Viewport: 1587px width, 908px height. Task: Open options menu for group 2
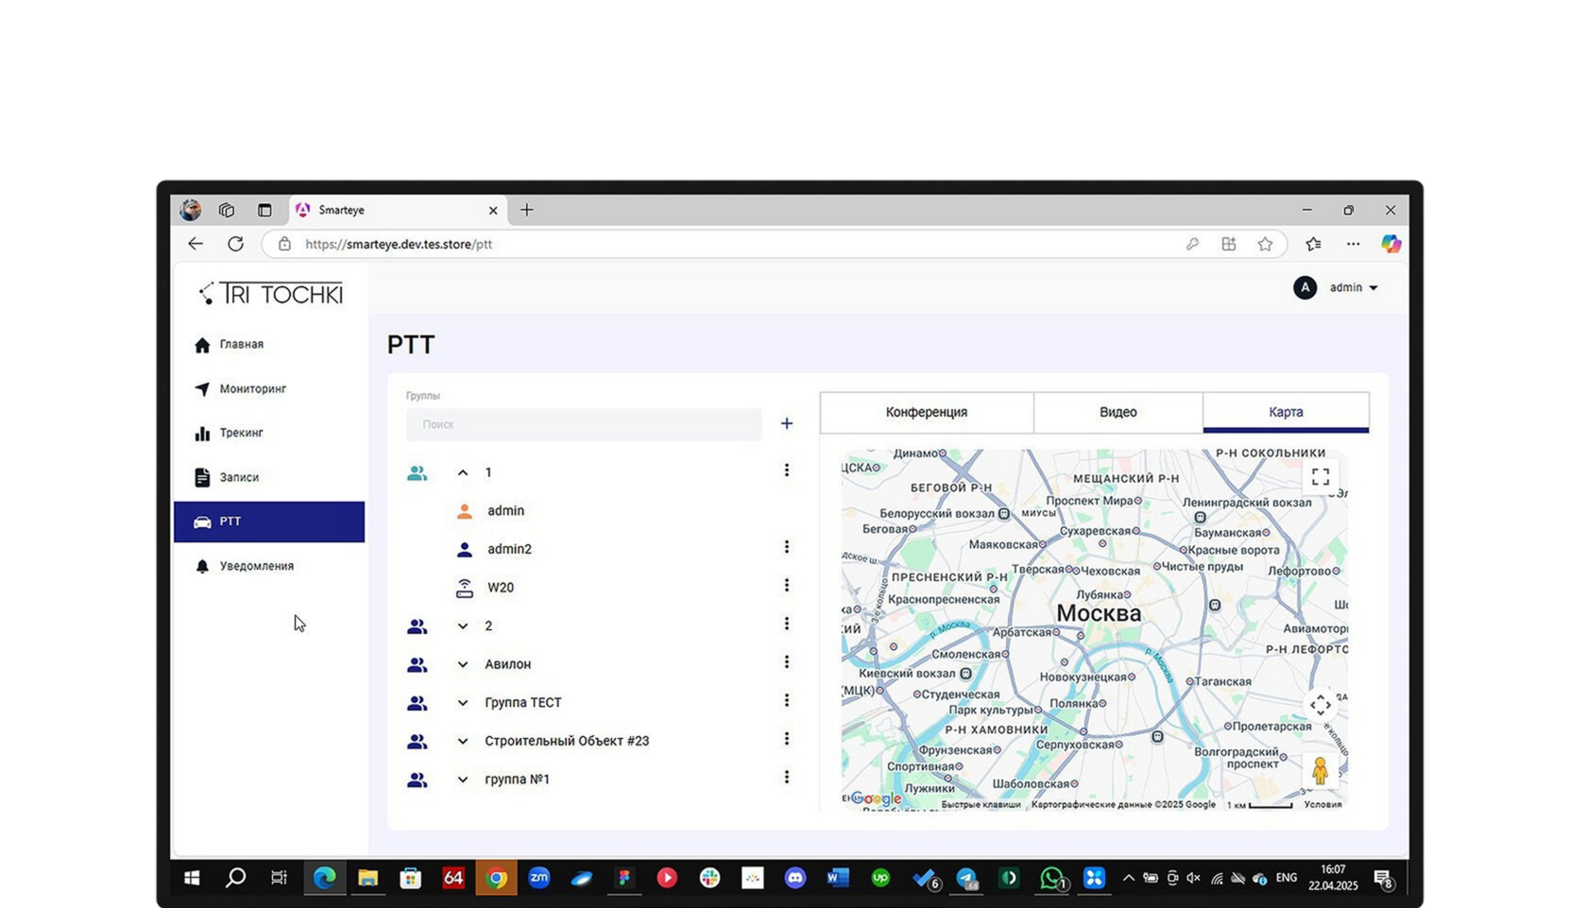786,624
